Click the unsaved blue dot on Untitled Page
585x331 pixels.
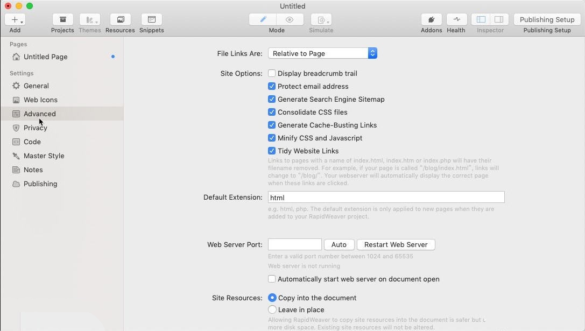(x=113, y=57)
